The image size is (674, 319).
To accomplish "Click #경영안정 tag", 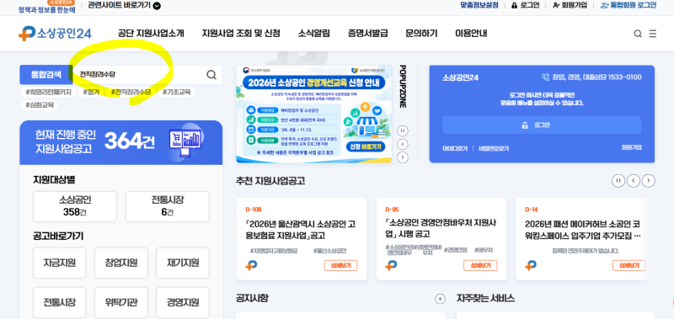I will (x=455, y=250).
